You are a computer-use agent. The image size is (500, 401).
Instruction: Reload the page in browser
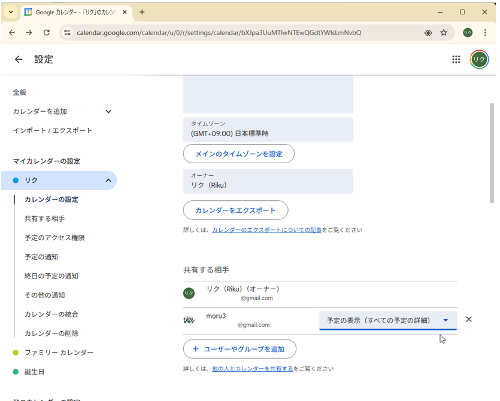(x=47, y=33)
